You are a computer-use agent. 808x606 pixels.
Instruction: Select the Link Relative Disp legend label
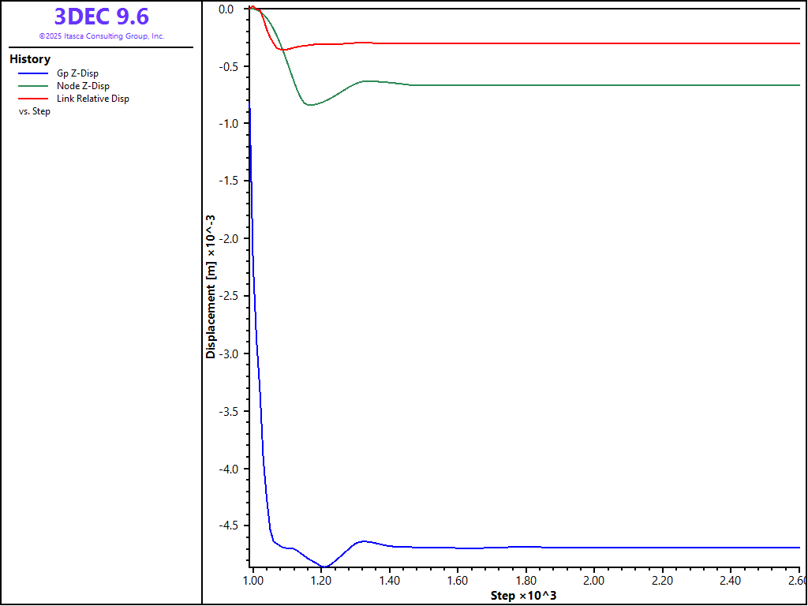tap(92, 99)
